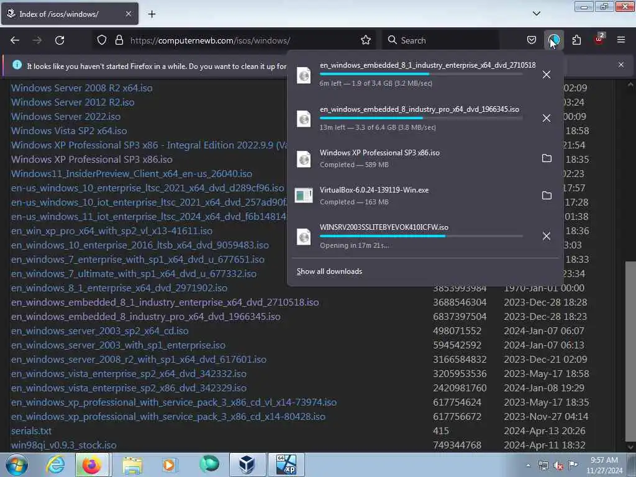The height and width of the screenshot is (477, 636).
Task: Open the XP Integral Edition 2022.9.9 link
Action: (149, 145)
